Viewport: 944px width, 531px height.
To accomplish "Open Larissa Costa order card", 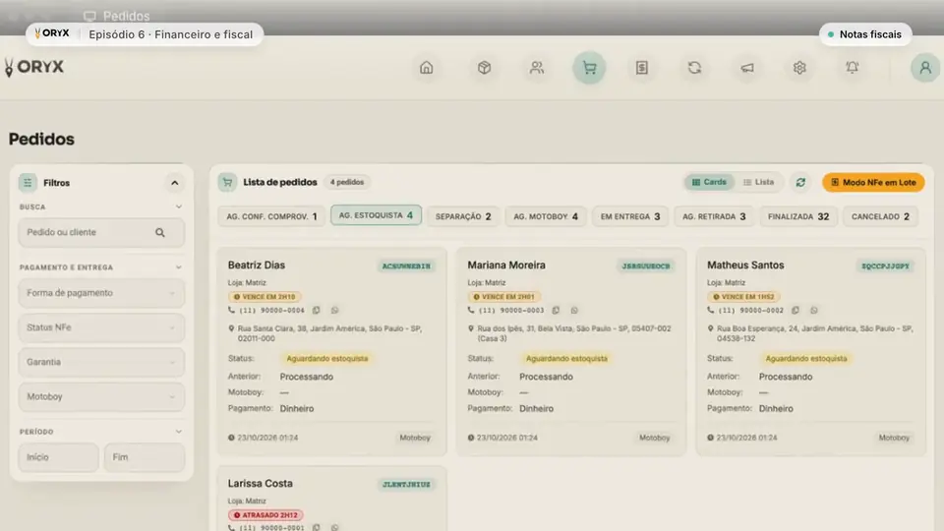I will [x=331, y=499].
